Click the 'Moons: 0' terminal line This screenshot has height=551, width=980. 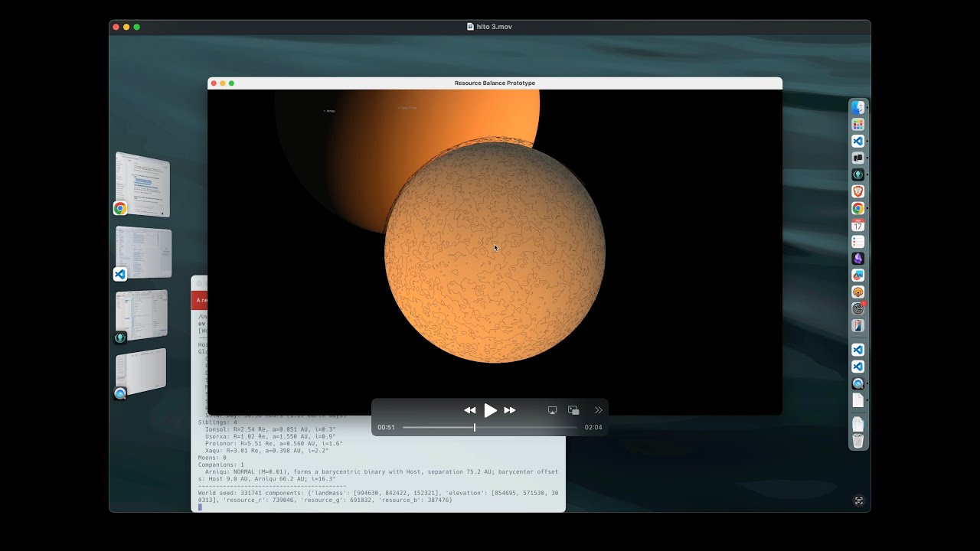[x=212, y=458]
